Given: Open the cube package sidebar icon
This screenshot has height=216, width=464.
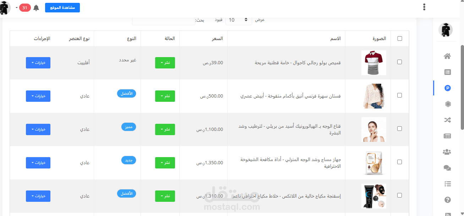Looking at the screenshot, I should click(447, 104).
